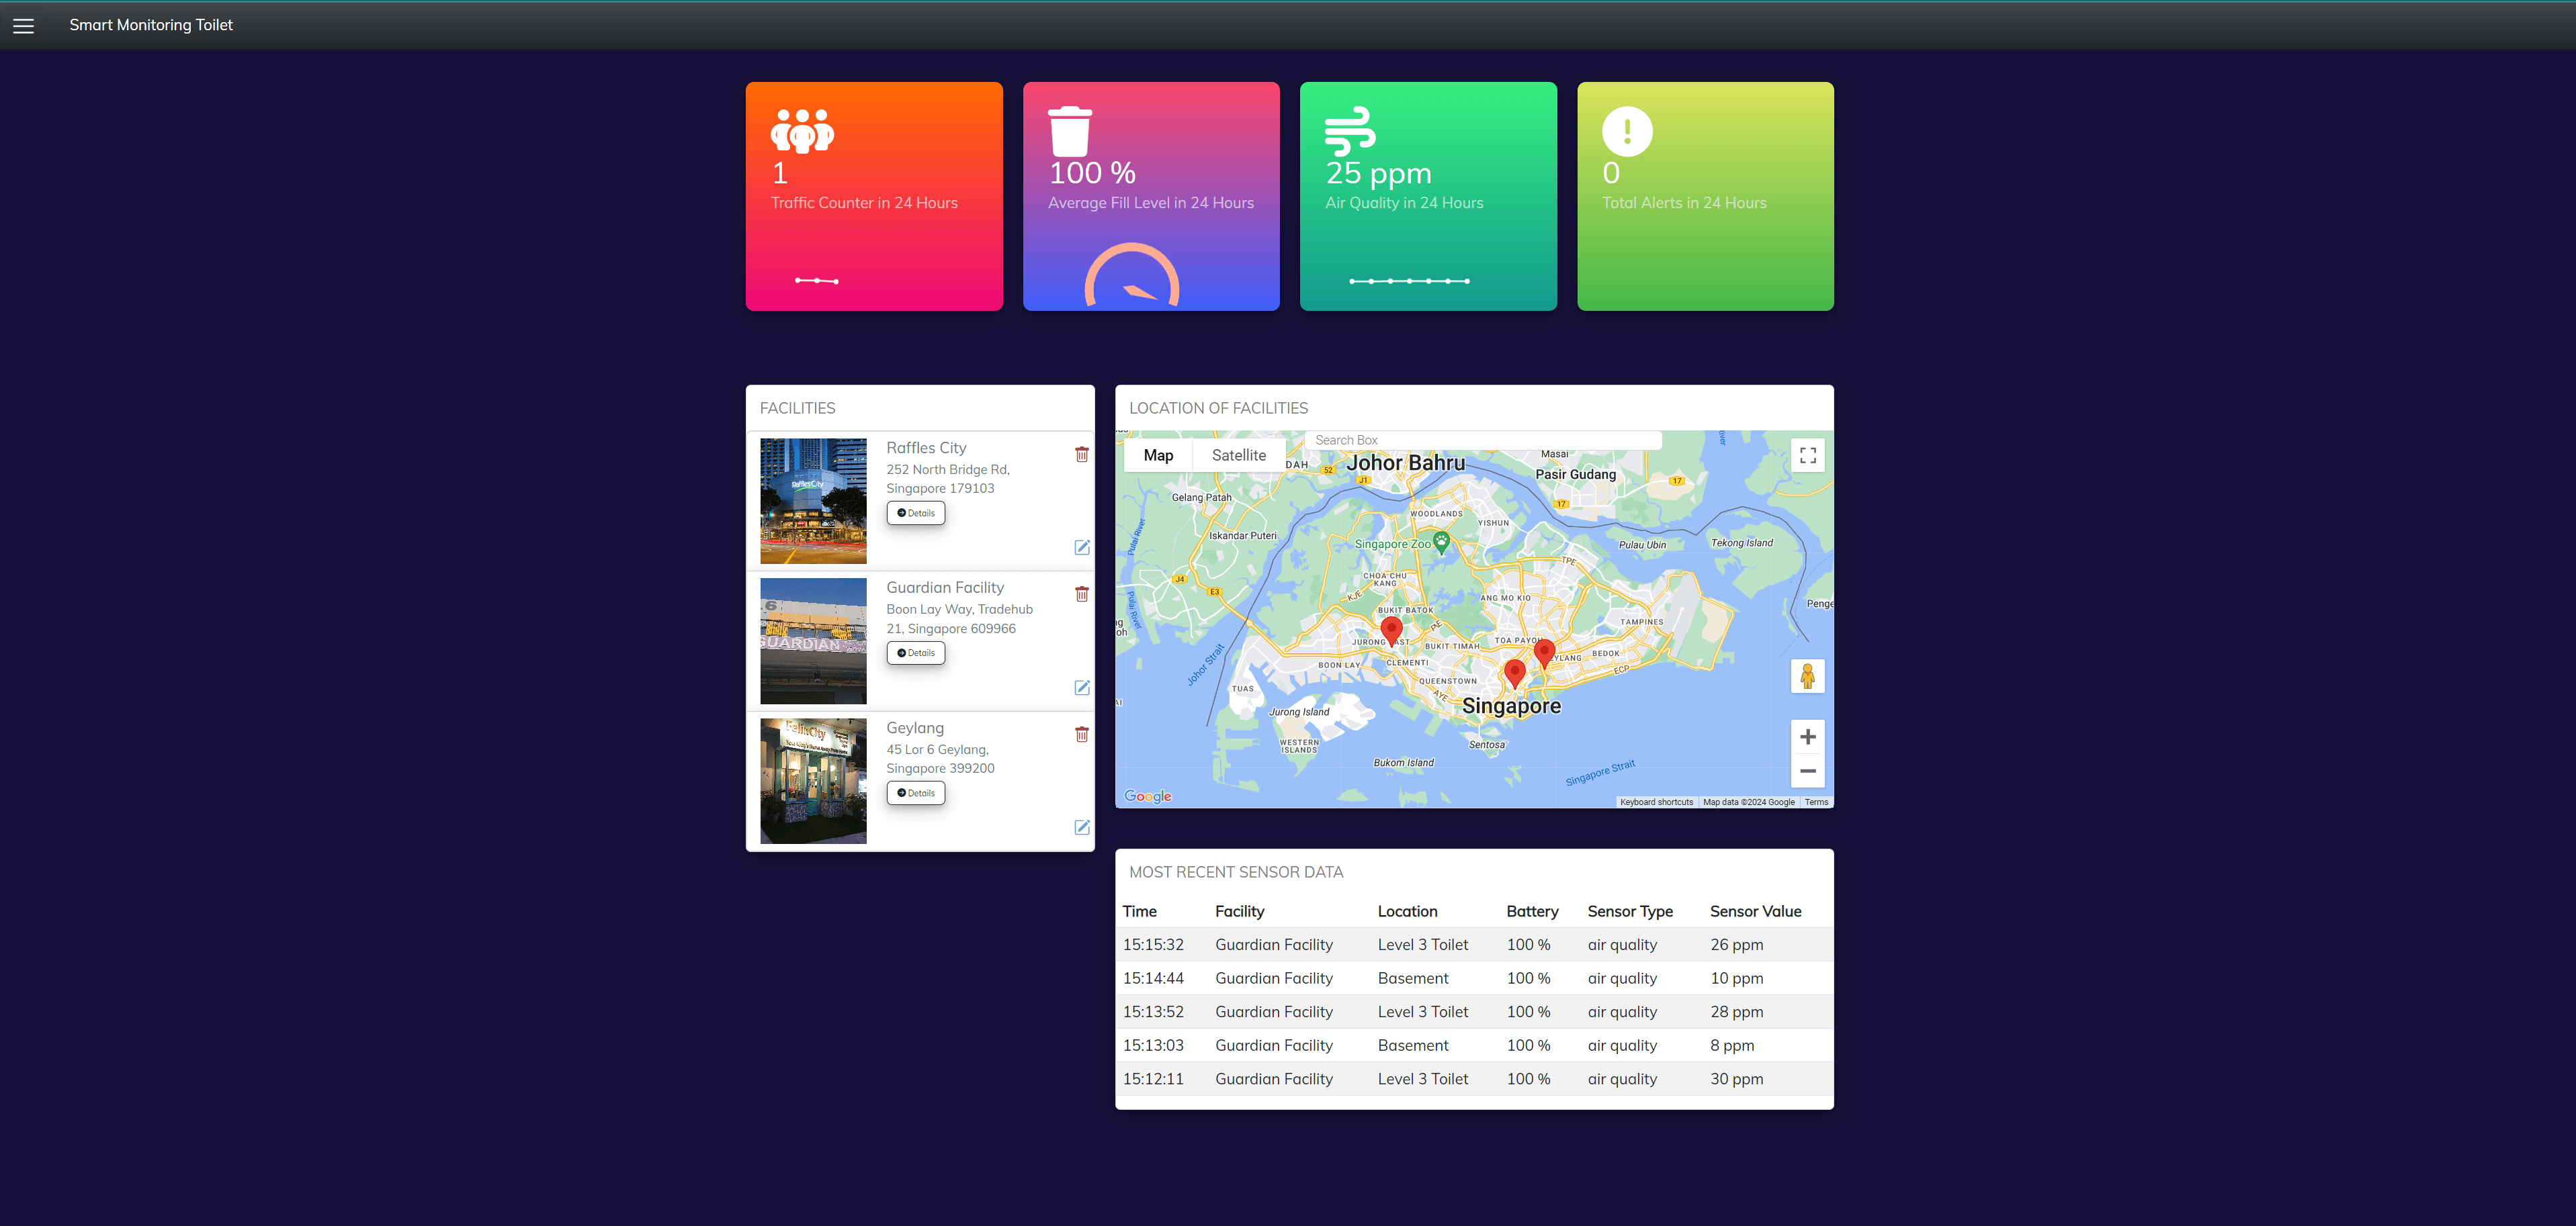
Task: Zoom in on the map
Action: pos(1807,737)
